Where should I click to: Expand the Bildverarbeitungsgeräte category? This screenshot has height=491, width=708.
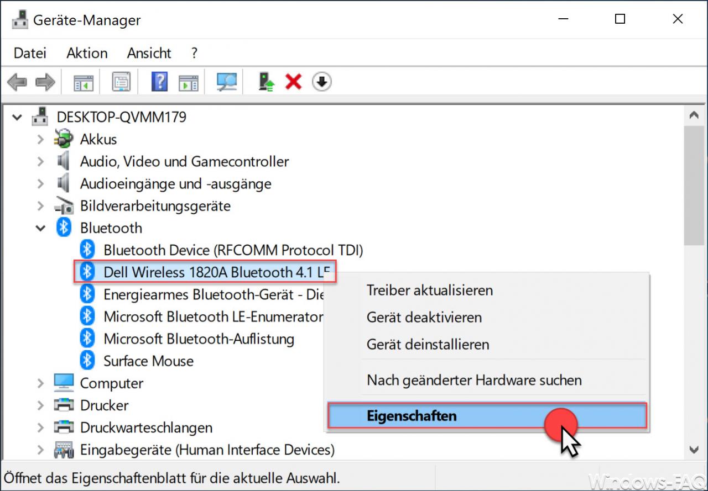tap(40, 206)
